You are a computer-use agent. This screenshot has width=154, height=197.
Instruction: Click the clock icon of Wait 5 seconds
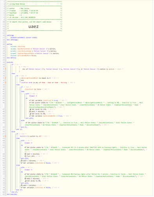click(30, 112)
